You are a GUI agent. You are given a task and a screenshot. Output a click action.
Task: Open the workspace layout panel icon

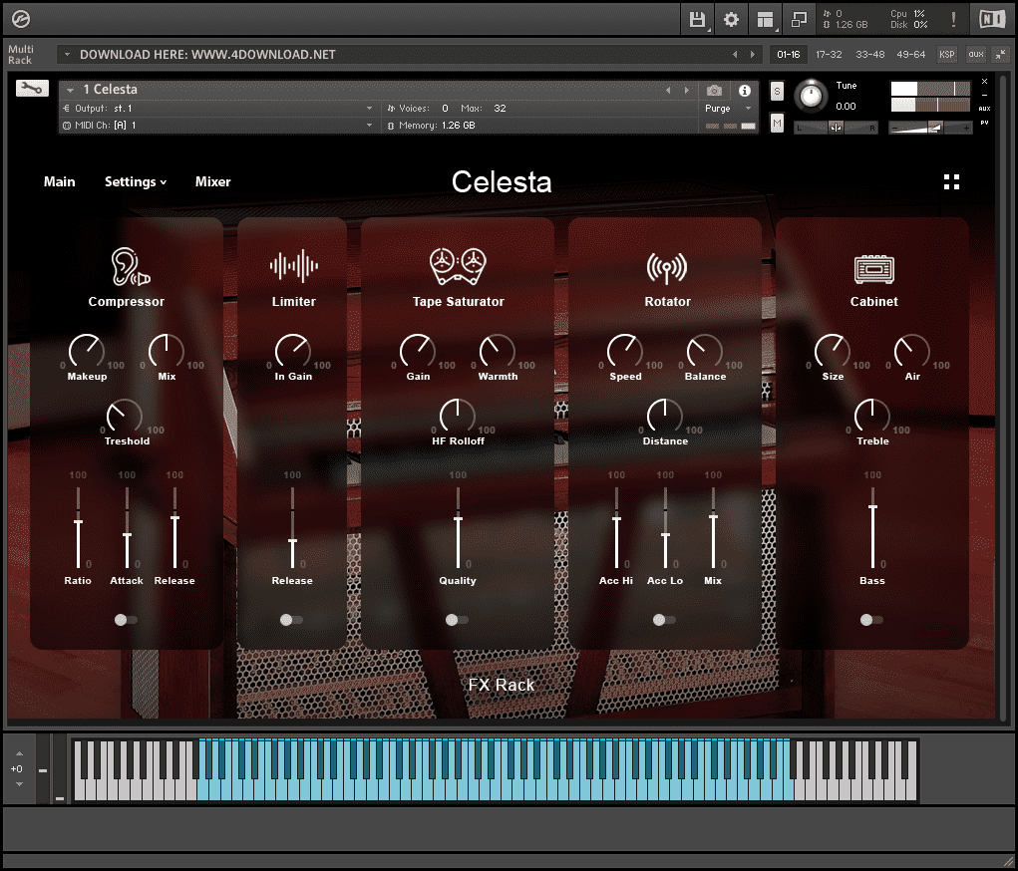pos(766,20)
